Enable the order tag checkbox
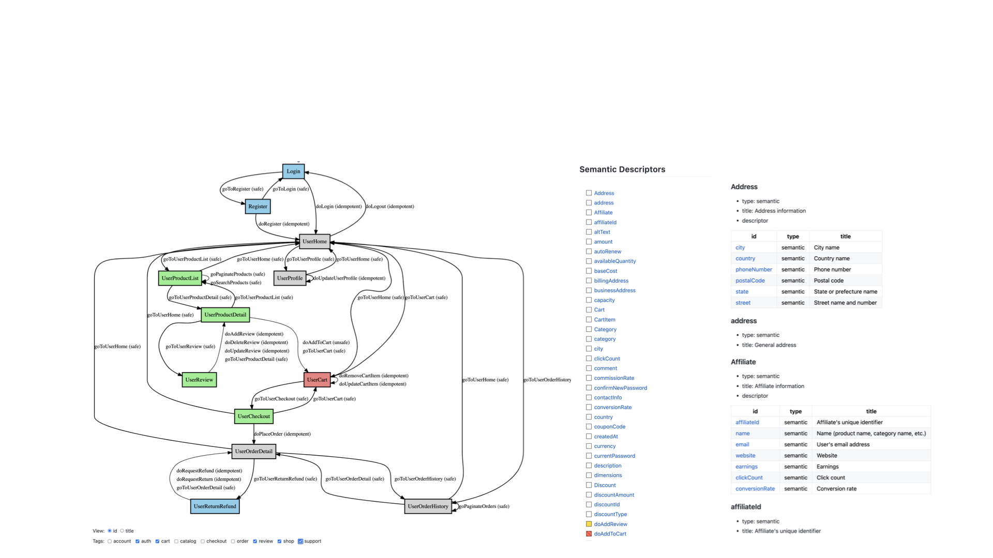993x558 pixels. tap(233, 541)
